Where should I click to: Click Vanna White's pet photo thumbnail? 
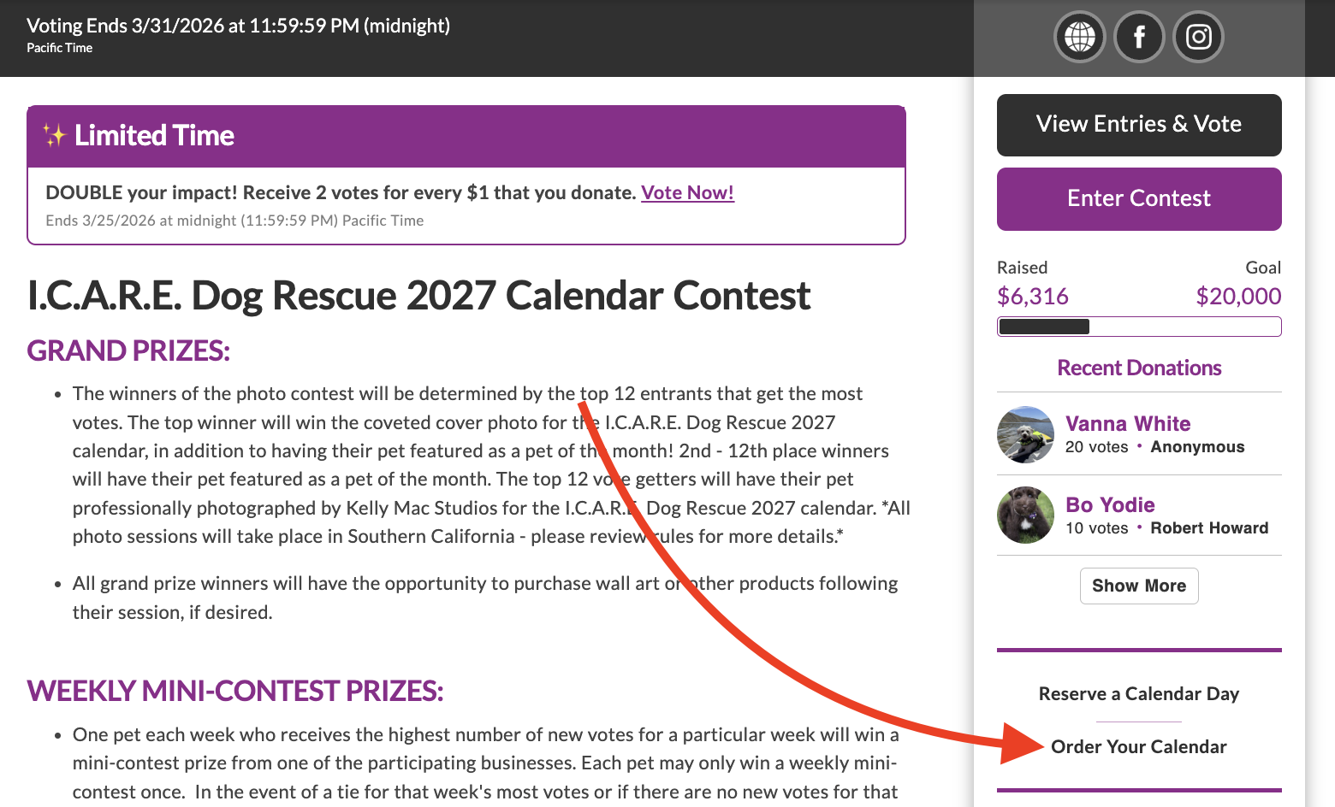point(1025,434)
